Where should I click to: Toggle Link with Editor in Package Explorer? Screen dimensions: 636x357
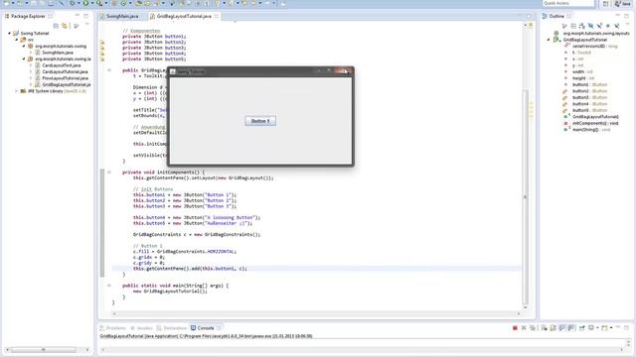coord(65,26)
